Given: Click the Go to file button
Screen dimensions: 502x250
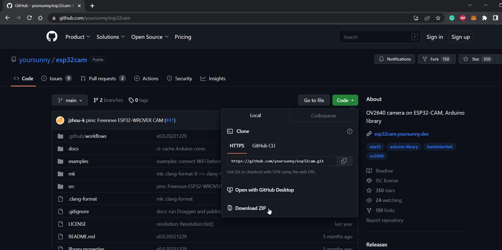Looking at the screenshot, I should pos(314,100).
